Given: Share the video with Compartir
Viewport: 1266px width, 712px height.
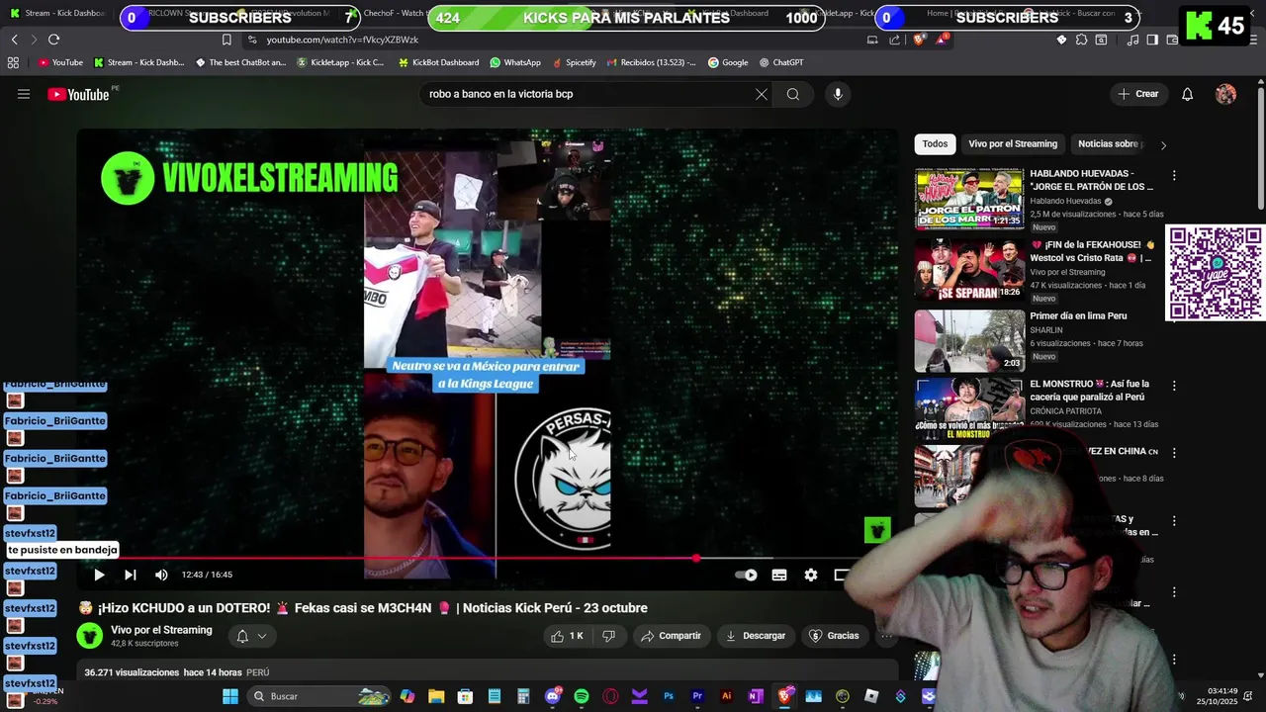Looking at the screenshot, I should pyautogui.click(x=671, y=636).
